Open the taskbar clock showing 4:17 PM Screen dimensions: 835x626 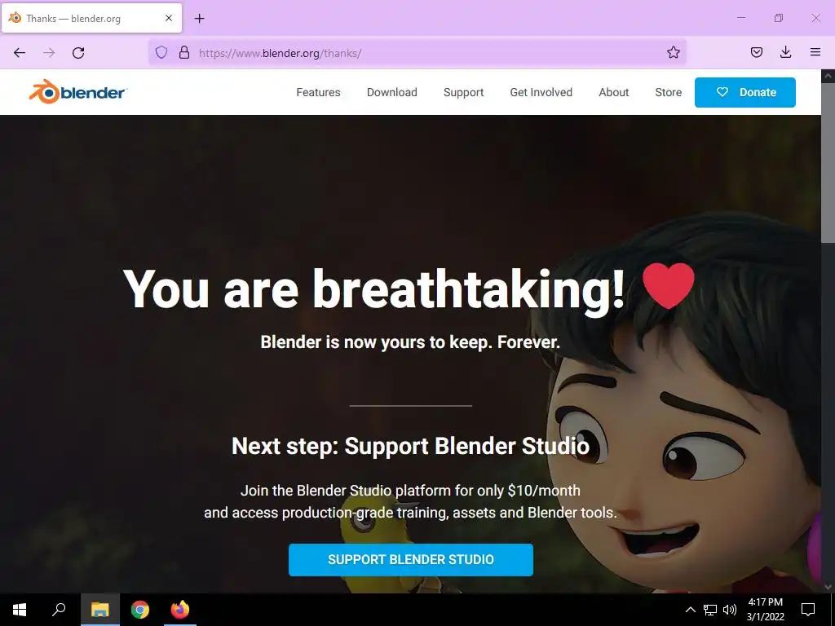pos(765,610)
